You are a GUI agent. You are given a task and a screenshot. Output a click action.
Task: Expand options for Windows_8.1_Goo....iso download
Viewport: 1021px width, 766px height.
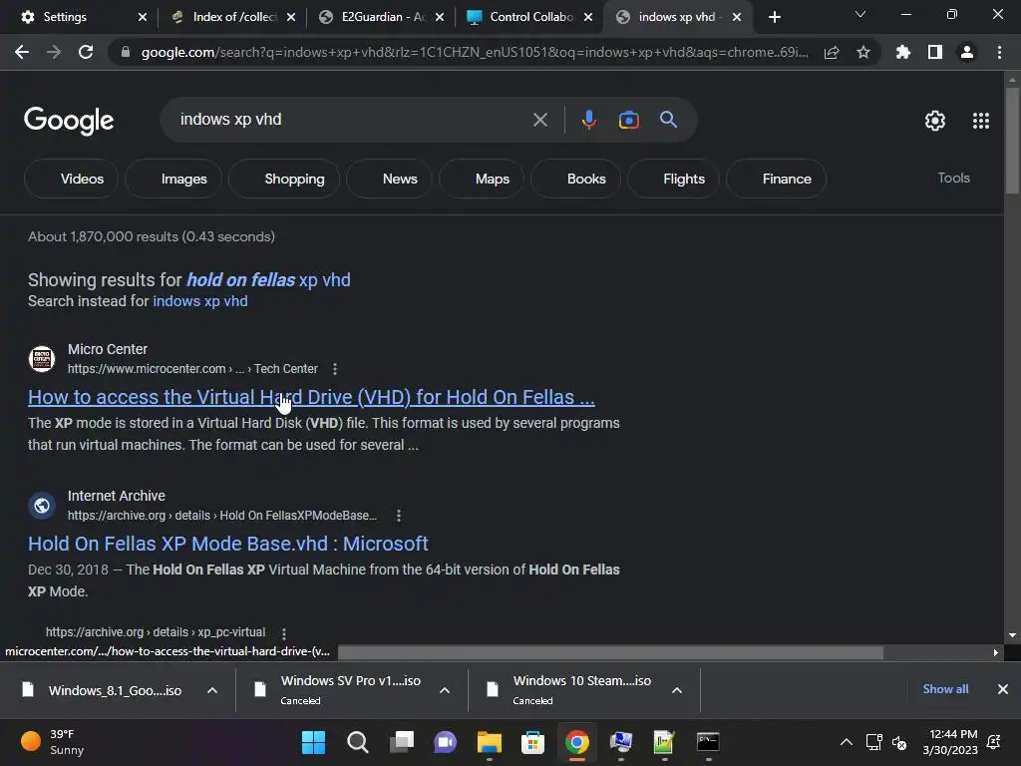coord(212,690)
